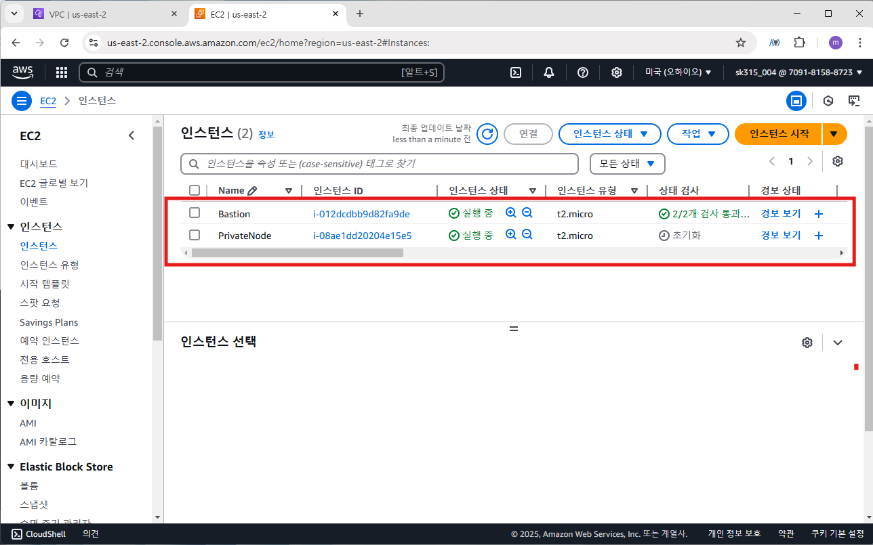The width and height of the screenshot is (873, 545).
Task: Open the notifications bell
Action: click(549, 72)
